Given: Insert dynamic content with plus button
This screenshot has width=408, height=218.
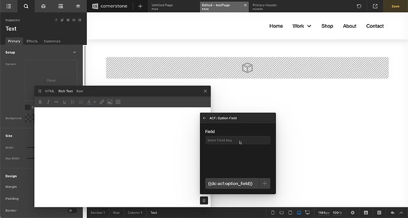Looking at the screenshot, I should [265, 183].
